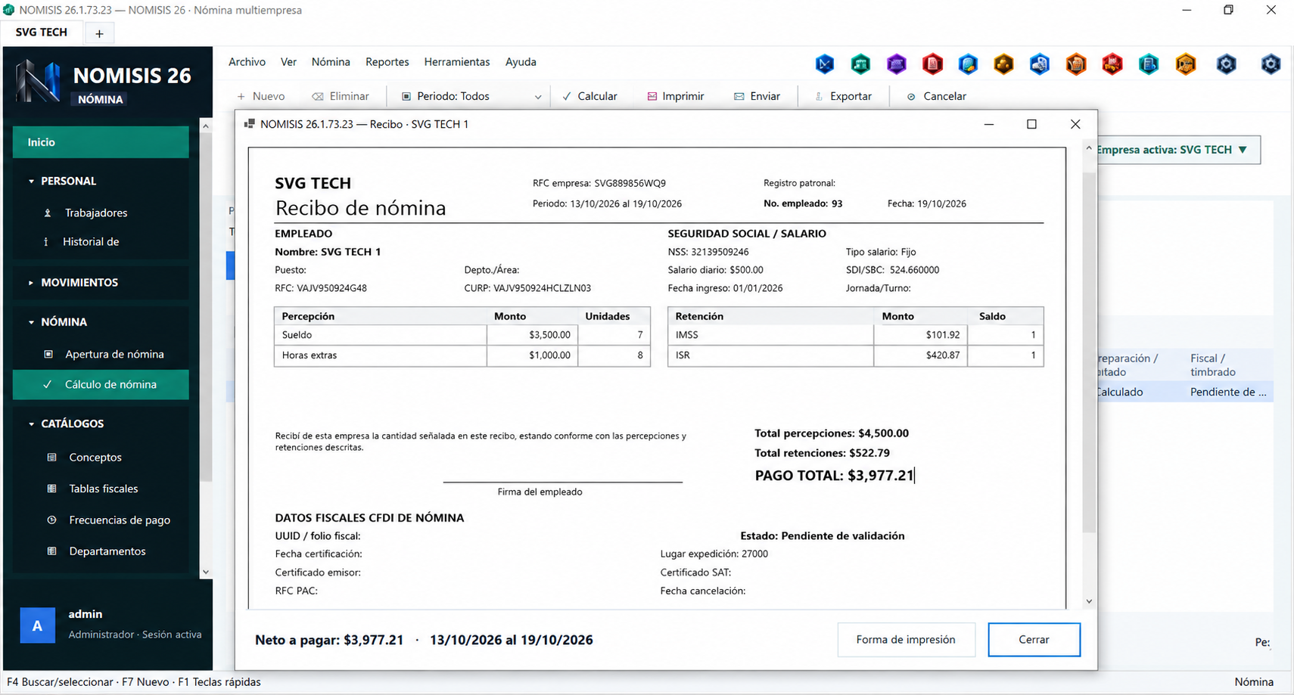Screen dimensions: 1294x695
Task: Click the PAGO TOTAL amount text
Action: click(881, 476)
